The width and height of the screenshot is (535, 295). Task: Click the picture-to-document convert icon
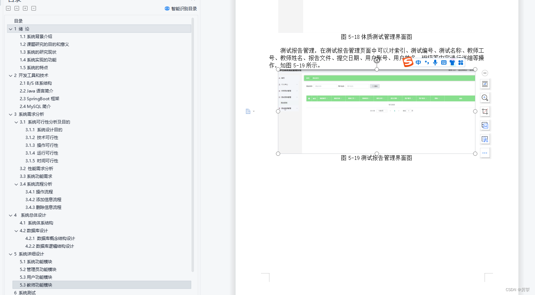pyautogui.click(x=485, y=125)
